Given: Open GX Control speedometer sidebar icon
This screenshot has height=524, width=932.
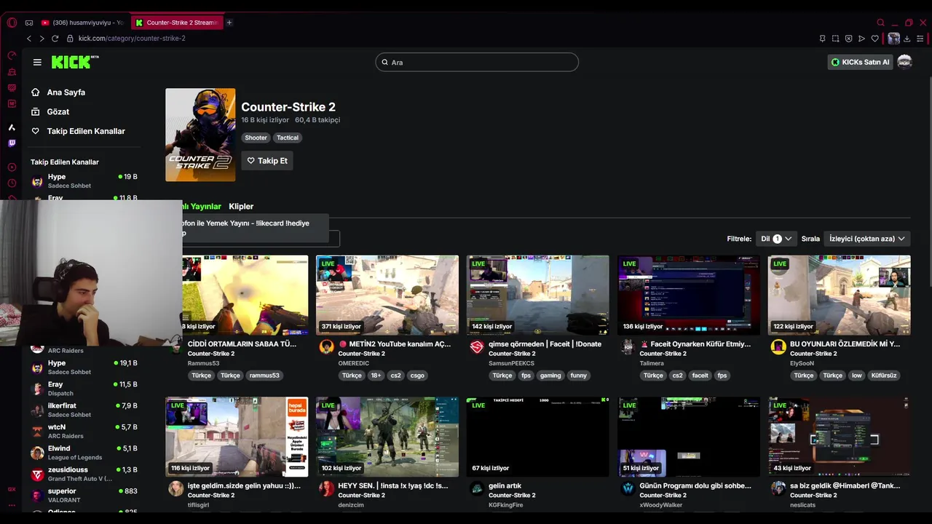Looking at the screenshot, I should coord(12,55).
